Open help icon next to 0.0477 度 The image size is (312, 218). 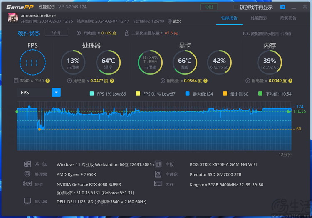click(x=112, y=81)
